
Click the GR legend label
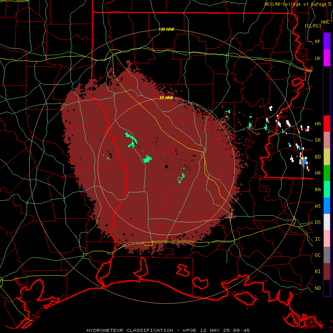point(317,140)
